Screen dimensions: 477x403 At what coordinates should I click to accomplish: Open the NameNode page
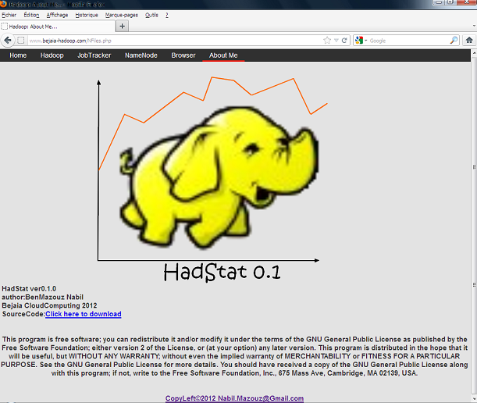tap(141, 55)
